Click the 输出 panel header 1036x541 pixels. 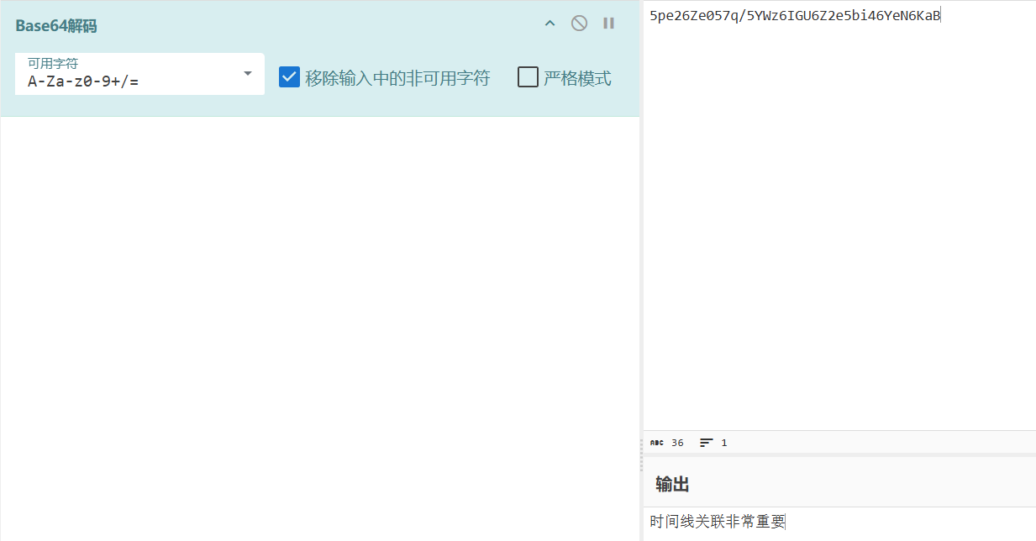(672, 484)
